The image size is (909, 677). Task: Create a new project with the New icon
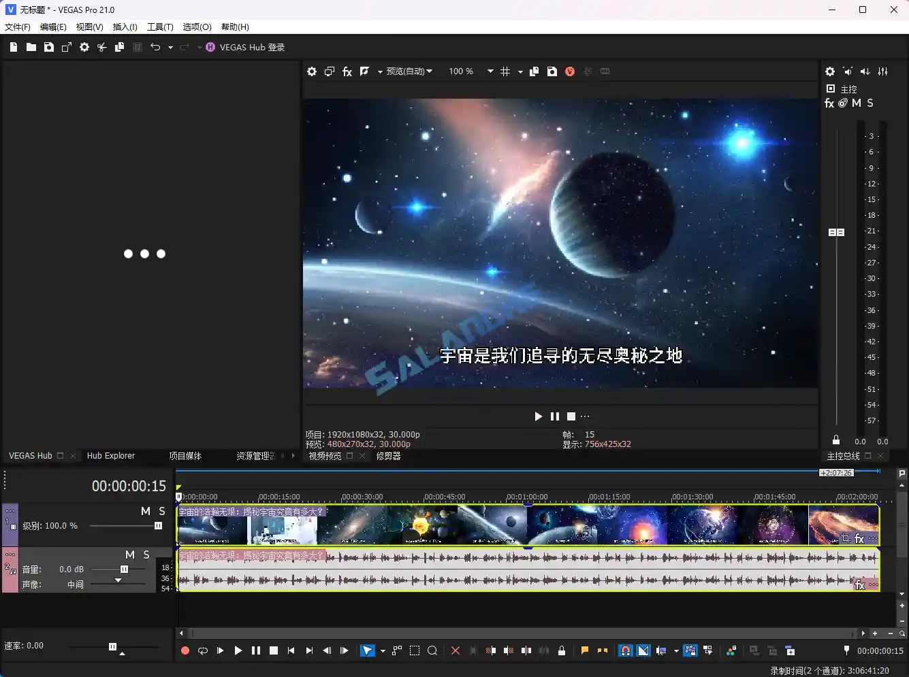pos(14,47)
